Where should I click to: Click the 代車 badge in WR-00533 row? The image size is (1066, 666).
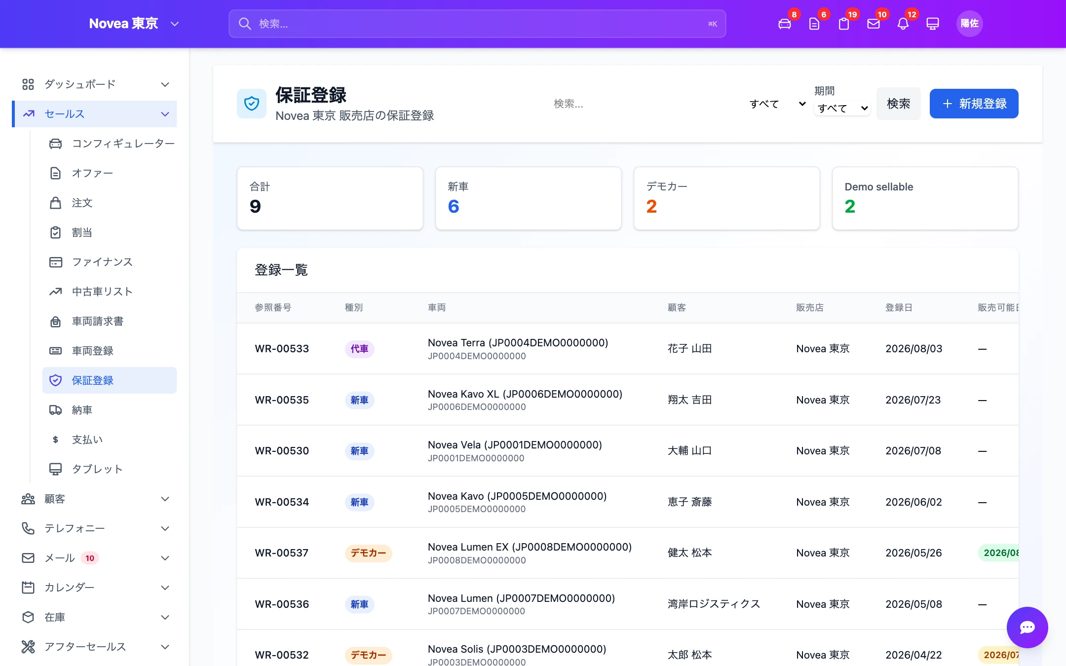click(x=359, y=349)
